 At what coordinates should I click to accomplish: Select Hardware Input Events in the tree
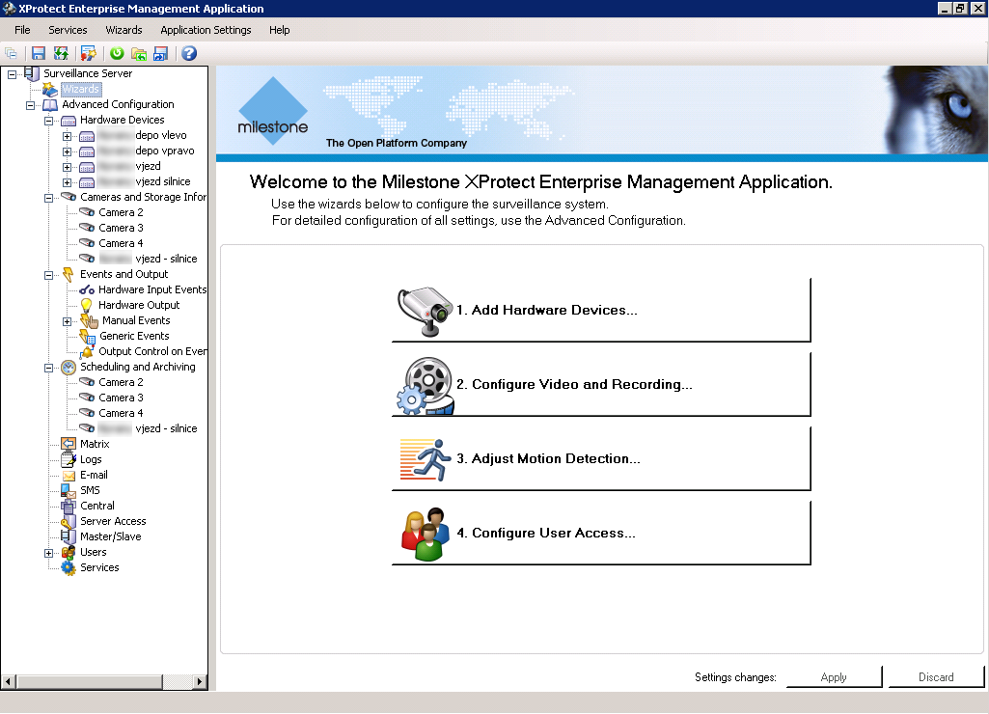coord(152,289)
